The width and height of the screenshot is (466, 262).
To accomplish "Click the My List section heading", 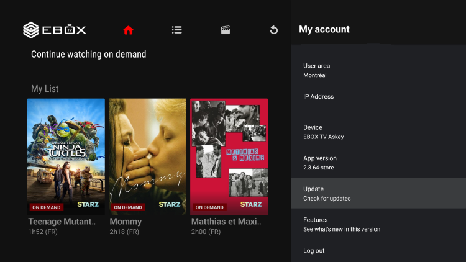I will tap(45, 89).
